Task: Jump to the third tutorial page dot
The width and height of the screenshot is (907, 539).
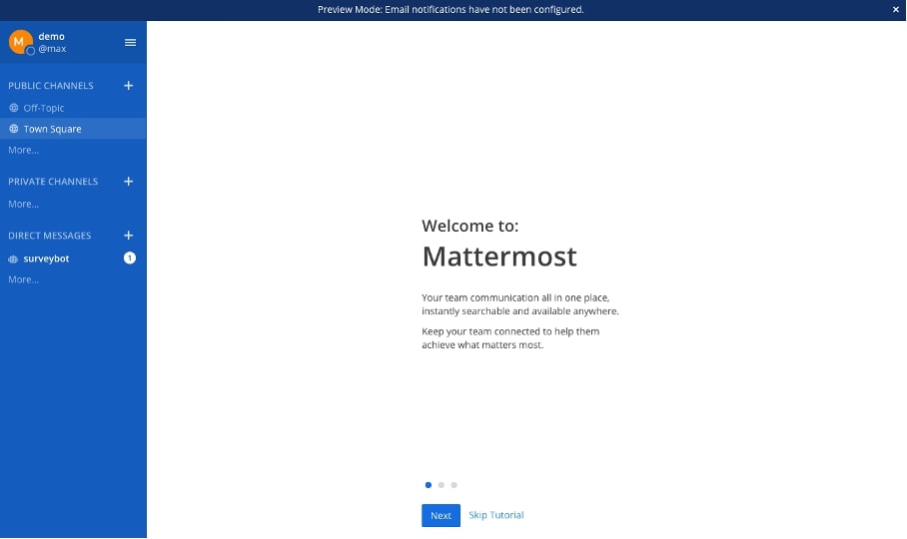Action: [454, 485]
